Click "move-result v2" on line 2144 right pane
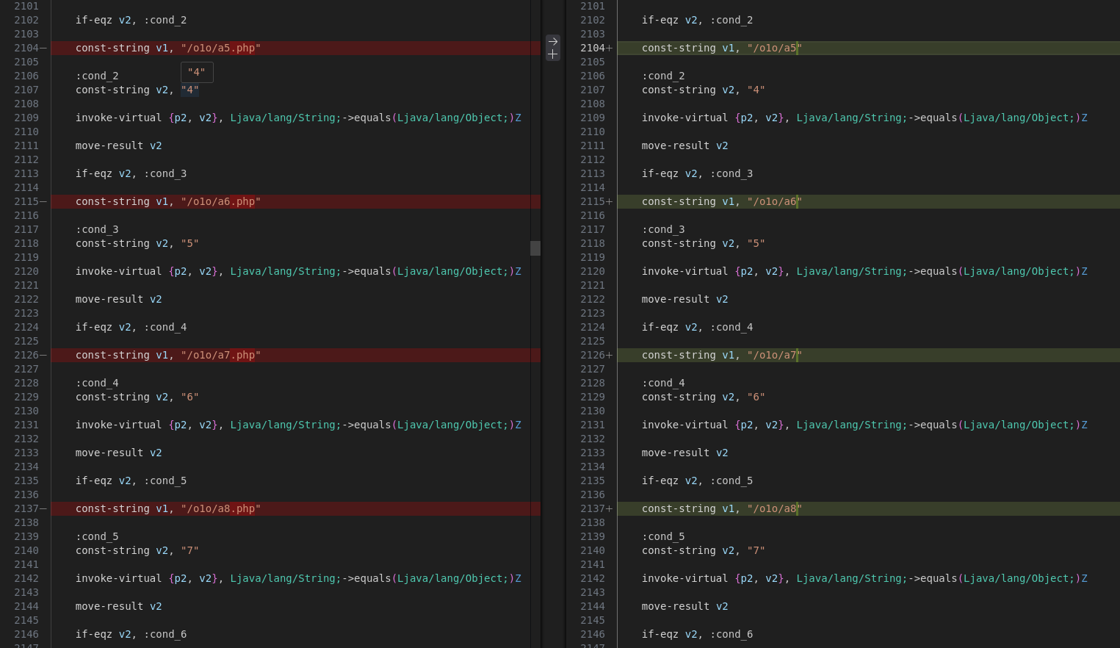 click(685, 606)
